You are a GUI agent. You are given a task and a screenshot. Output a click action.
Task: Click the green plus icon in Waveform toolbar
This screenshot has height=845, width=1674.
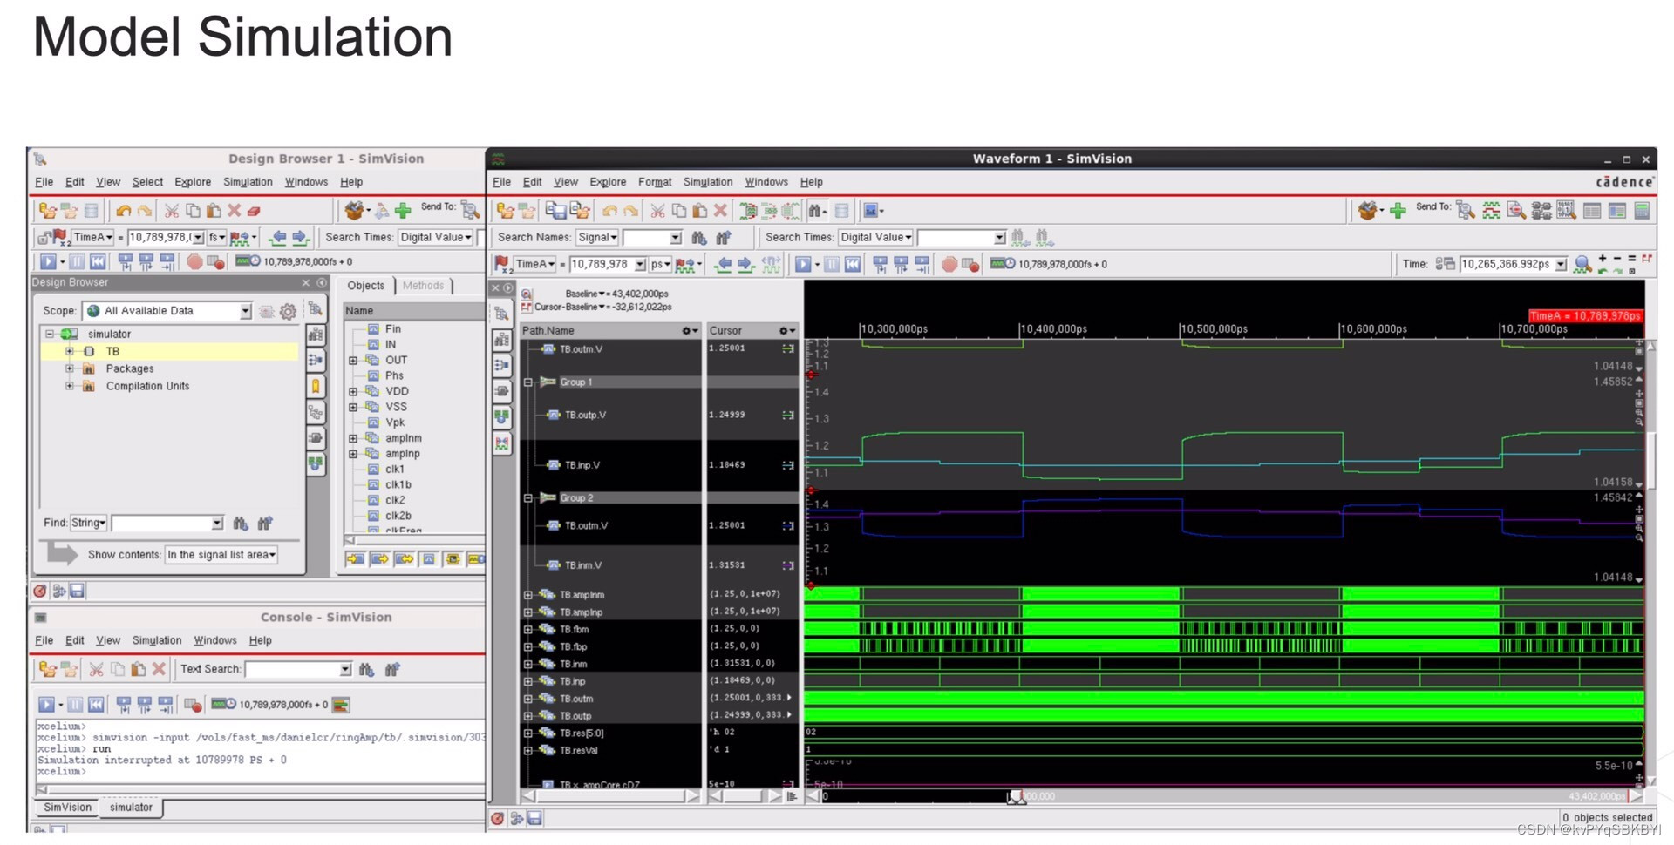click(x=1398, y=211)
